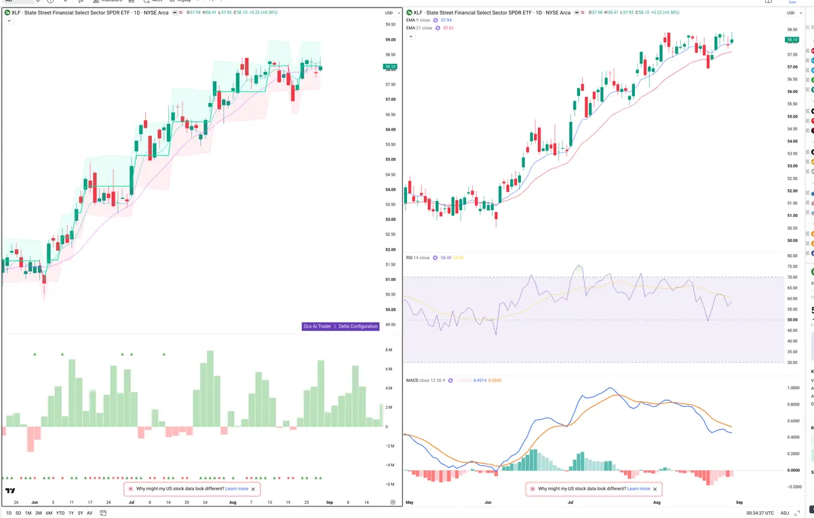The image size is (814, 518).
Task: Select 1Y range in bottom bar
Action: 71,513
